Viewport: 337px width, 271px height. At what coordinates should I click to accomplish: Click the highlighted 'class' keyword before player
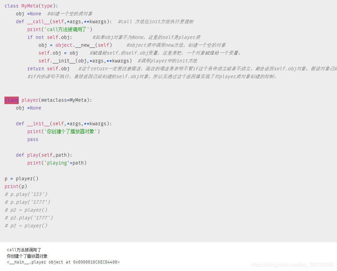[x=12, y=100]
